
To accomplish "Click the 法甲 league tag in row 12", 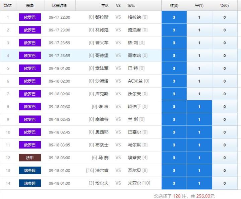I will (x=30, y=158).
